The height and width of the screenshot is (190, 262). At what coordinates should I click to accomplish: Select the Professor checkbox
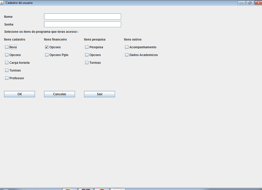tap(7, 78)
